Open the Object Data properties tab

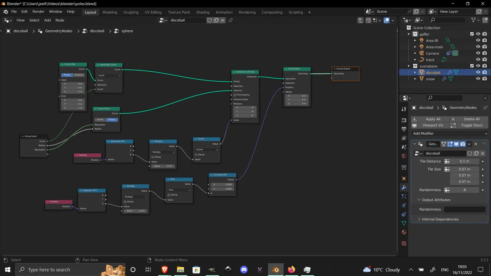click(x=404, y=223)
